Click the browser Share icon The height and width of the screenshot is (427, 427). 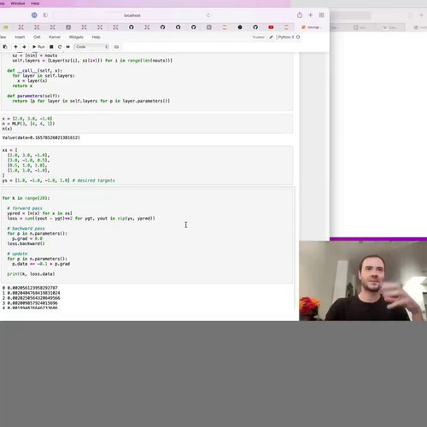tap(300, 15)
